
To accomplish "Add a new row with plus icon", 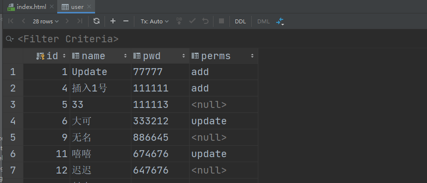I will click(113, 21).
